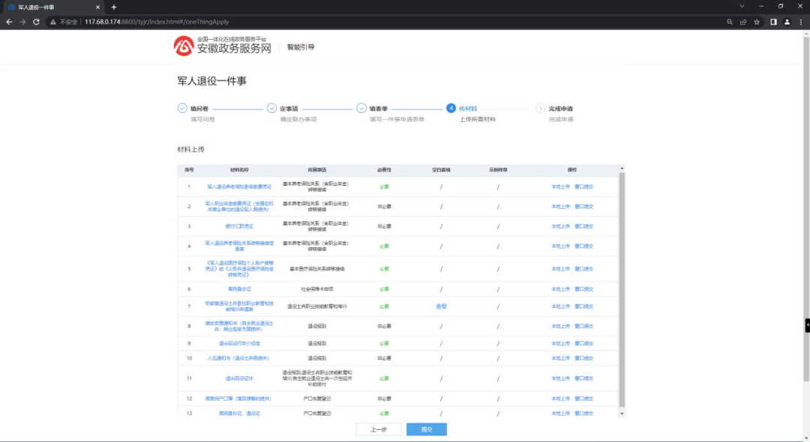Click 窗口提交 in row 1

(583, 187)
